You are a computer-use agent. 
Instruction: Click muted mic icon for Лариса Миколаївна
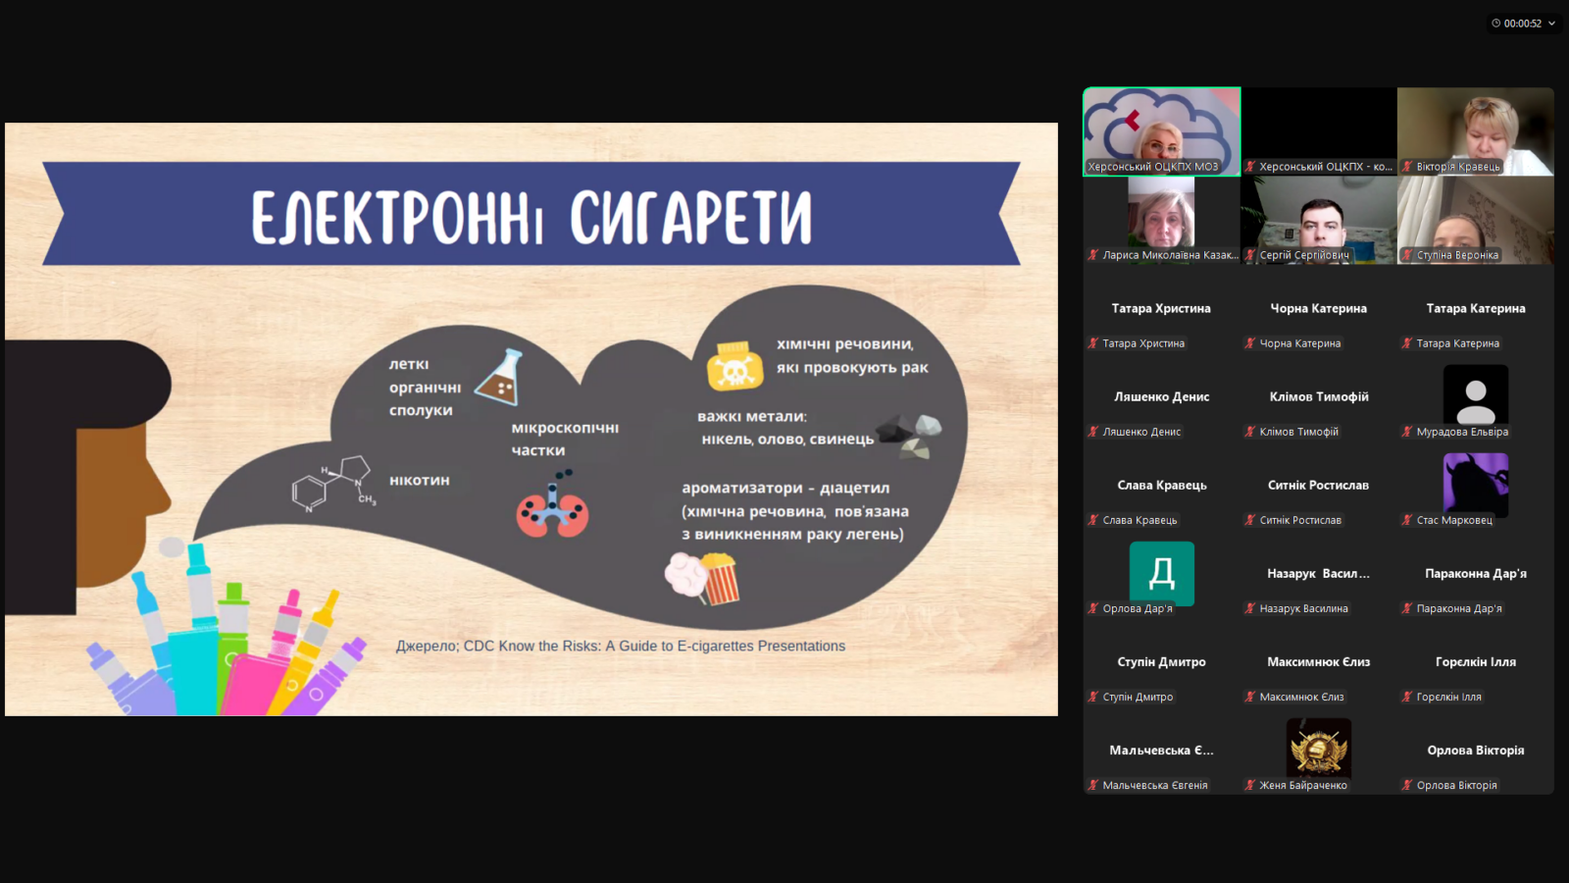click(1093, 255)
